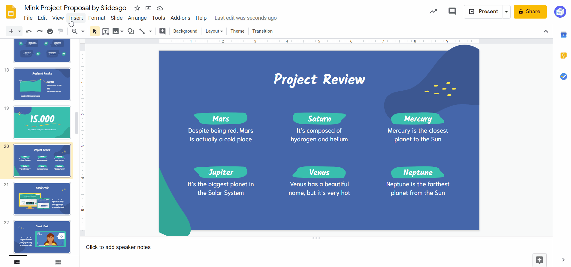The height and width of the screenshot is (267, 571).
Task: Select the Project Review slide title
Action: click(x=319, y=80)
